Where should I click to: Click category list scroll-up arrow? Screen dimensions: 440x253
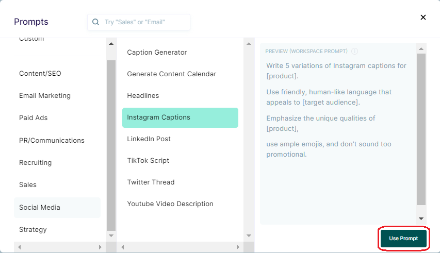[x=111, y=44]
